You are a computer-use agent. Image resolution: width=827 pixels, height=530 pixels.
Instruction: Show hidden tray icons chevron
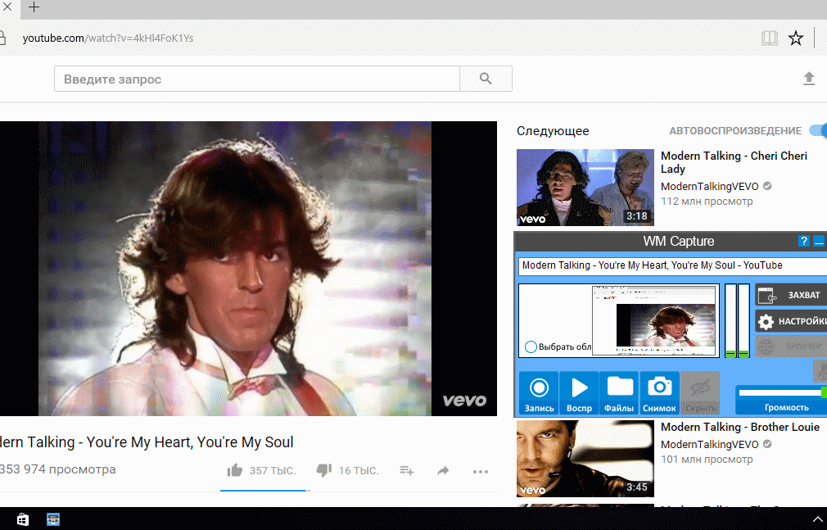coord(817,519)
